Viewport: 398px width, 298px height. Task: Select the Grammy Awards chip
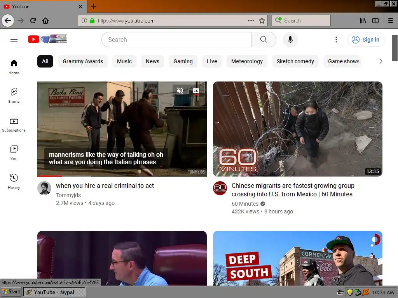pos(83,61)
